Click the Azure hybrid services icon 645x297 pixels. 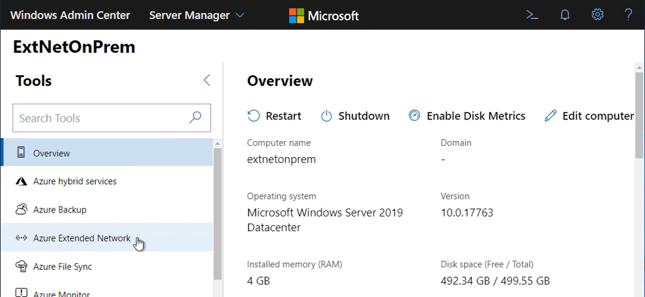(x=21, y=181)
